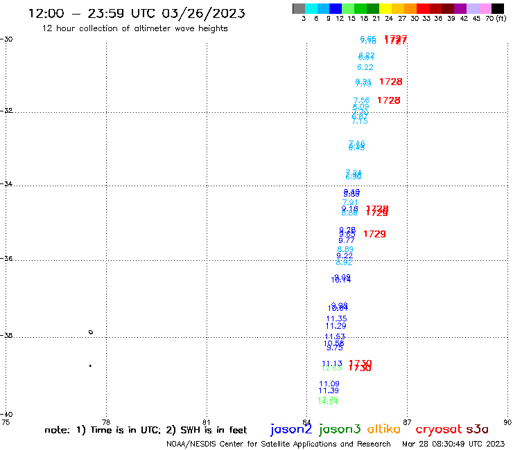The width and height of the screenshot is (513, 450).
Task: Click the standalone red time label '1729'
Action: 374,234
